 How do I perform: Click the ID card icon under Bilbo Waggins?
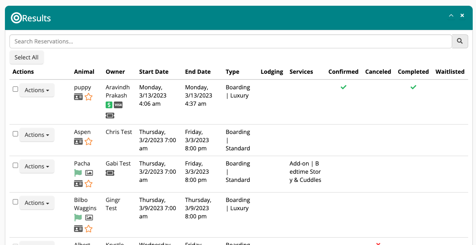click(x=78, y=229)
